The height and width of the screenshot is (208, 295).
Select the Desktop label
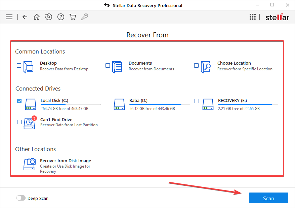tap(48, 63)
